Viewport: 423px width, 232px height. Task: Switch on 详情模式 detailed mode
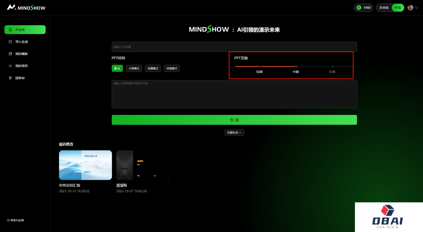[172, 68]
